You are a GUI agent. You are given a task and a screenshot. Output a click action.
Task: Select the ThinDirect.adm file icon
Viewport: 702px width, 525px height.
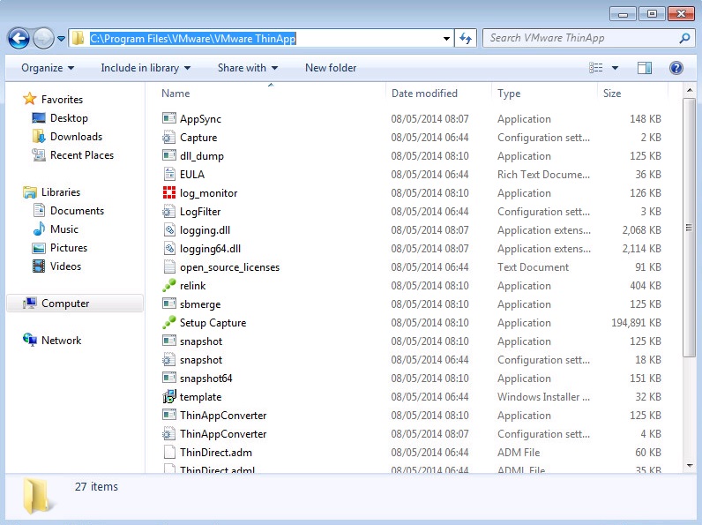[168, 452]
